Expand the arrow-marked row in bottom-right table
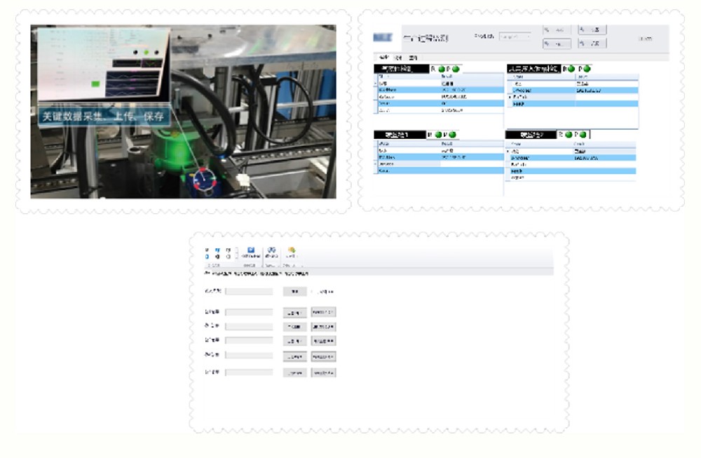Image resolution: width=701 pixels, height=458 pixels. tap(508, 151)
